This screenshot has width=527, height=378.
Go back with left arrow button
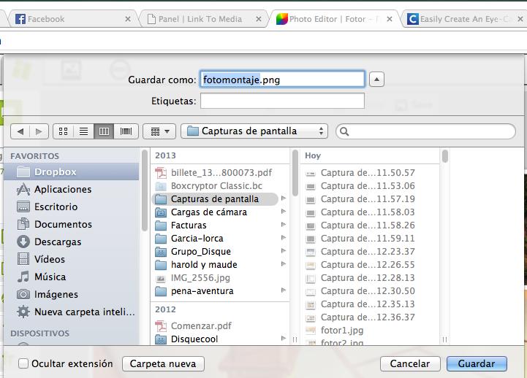click(x=20, y=131)
